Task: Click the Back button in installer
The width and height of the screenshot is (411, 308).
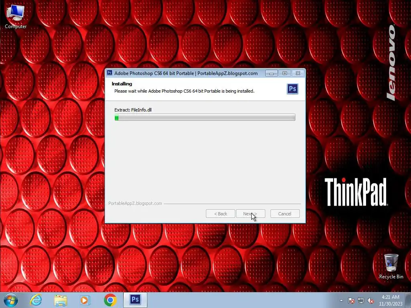Action: [x=220, y=214]
